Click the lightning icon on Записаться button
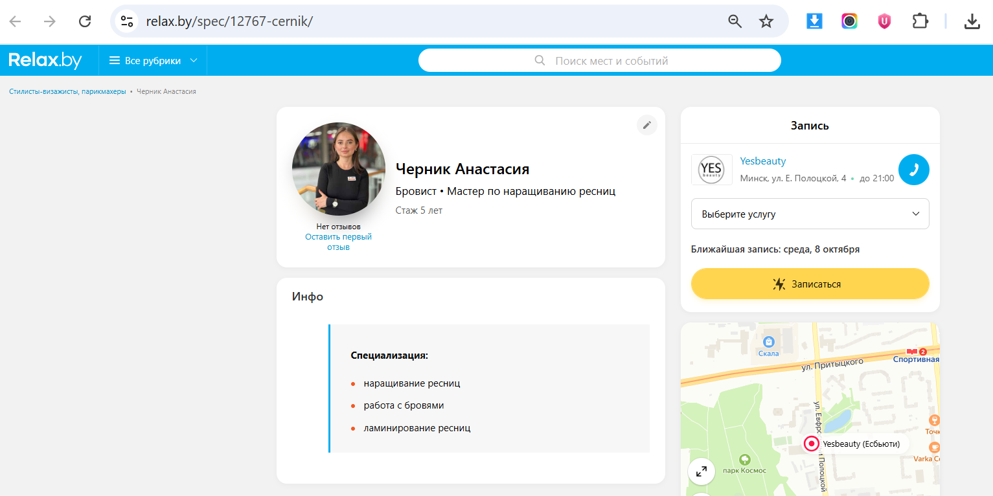The height and width of the screenshot is (496, 993). point(779,284)
